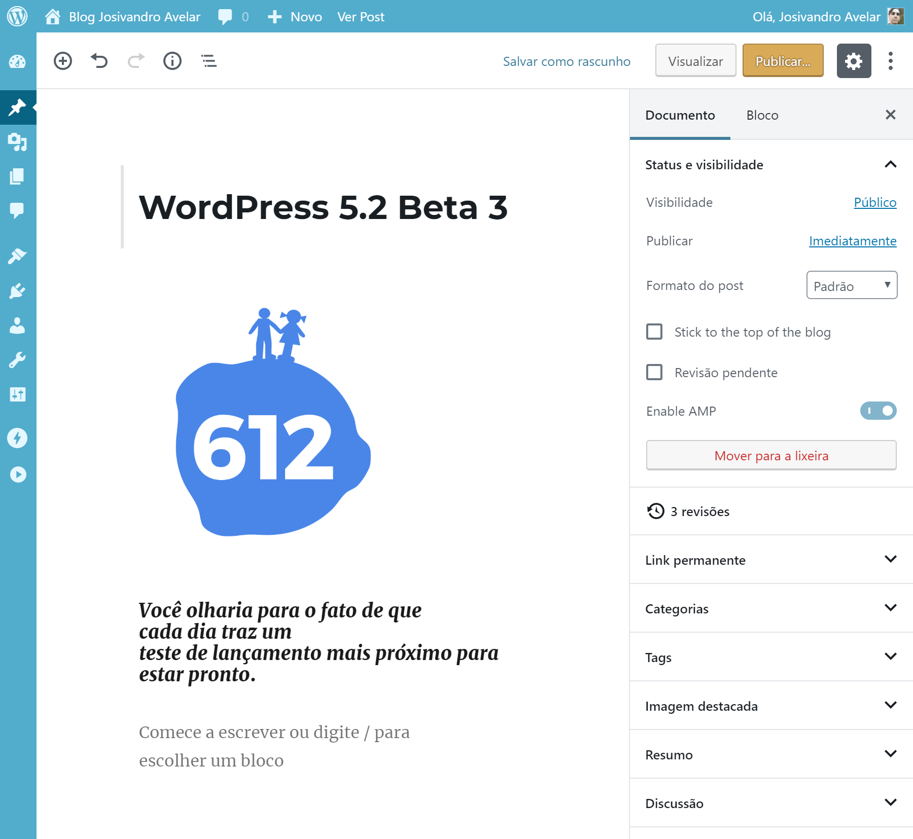The height and width of the screenshot is (839, 913).
Task: Open the three-dot more options menu
Action: tap(891, 61)
